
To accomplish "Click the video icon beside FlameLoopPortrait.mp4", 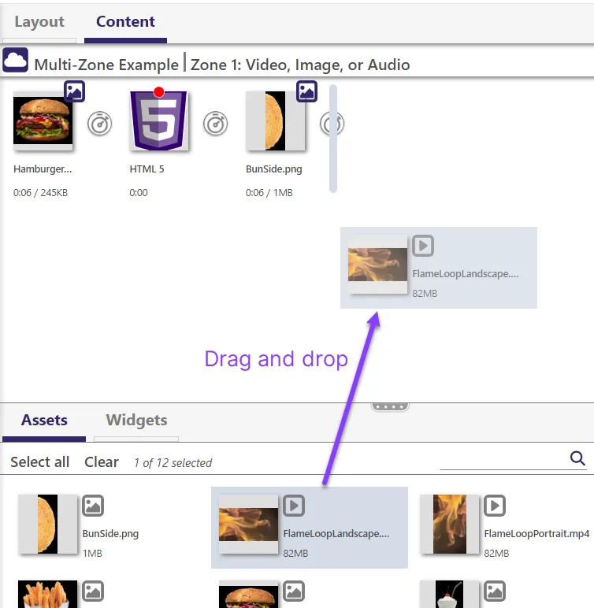I will pyautogui.click(x=495, y=506).
